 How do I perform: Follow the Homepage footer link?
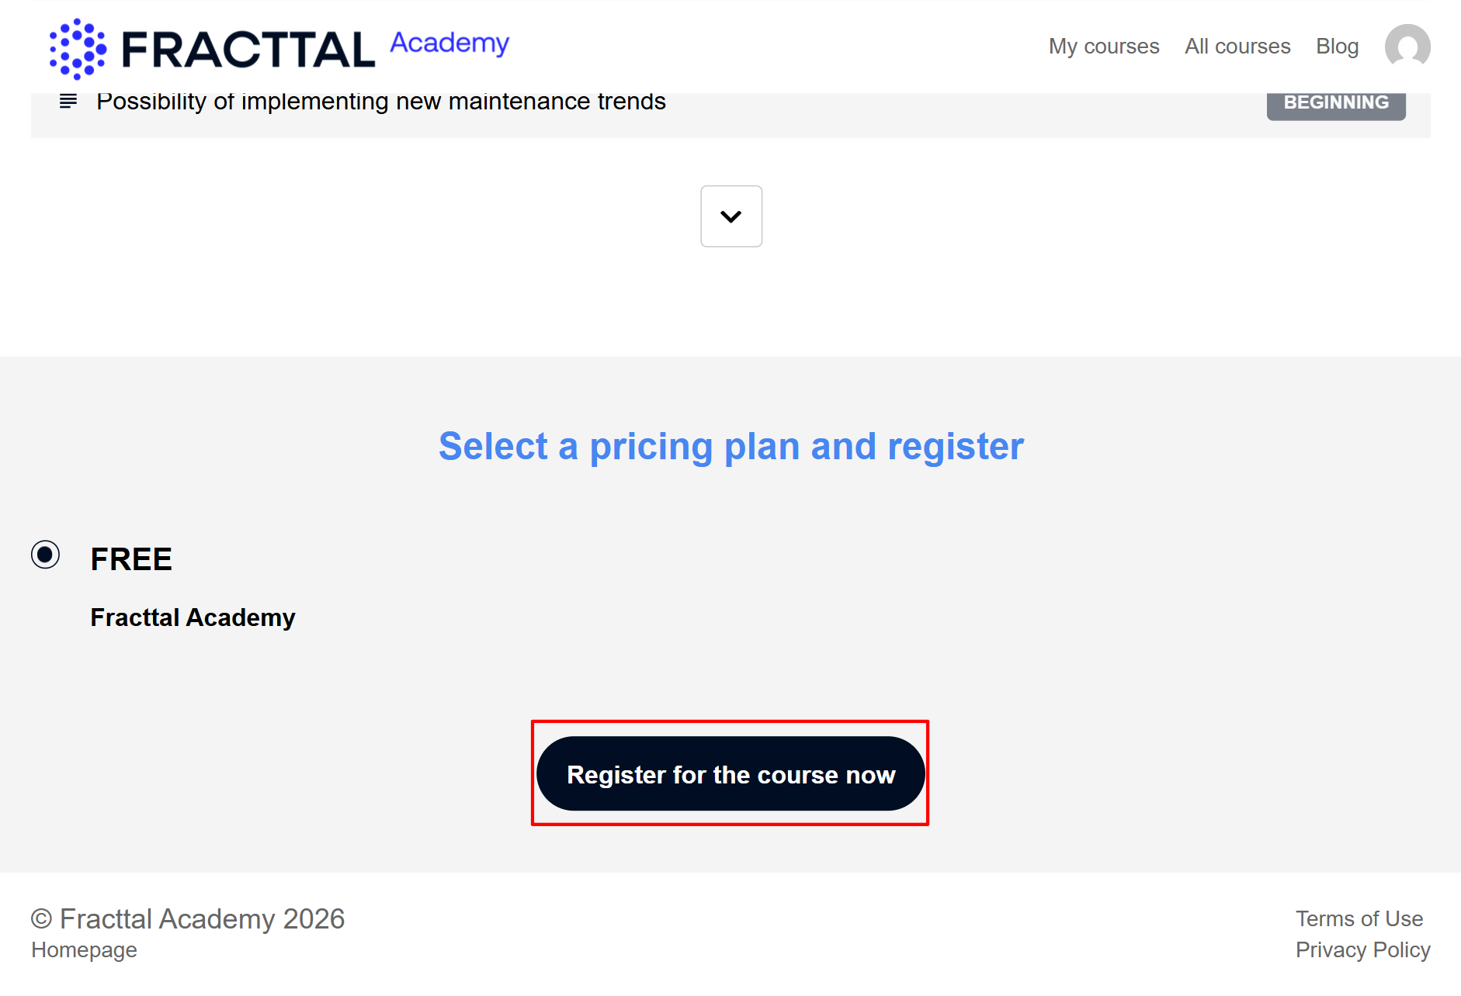(84, 949)
